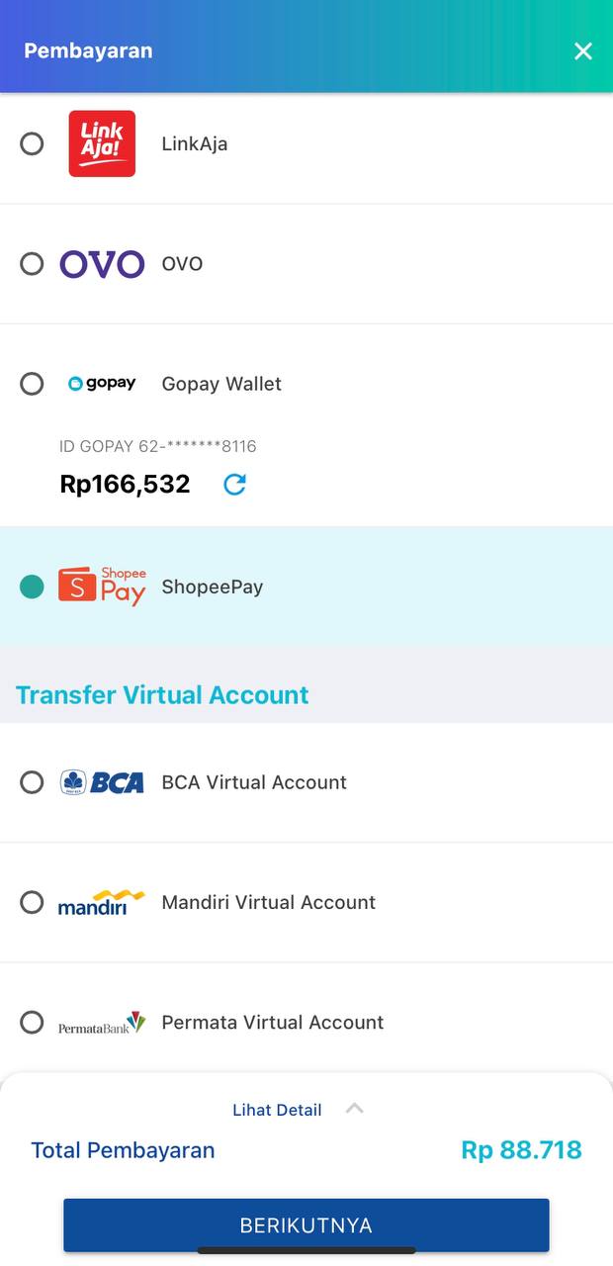Click the gopay logo icon

point(102,384)
